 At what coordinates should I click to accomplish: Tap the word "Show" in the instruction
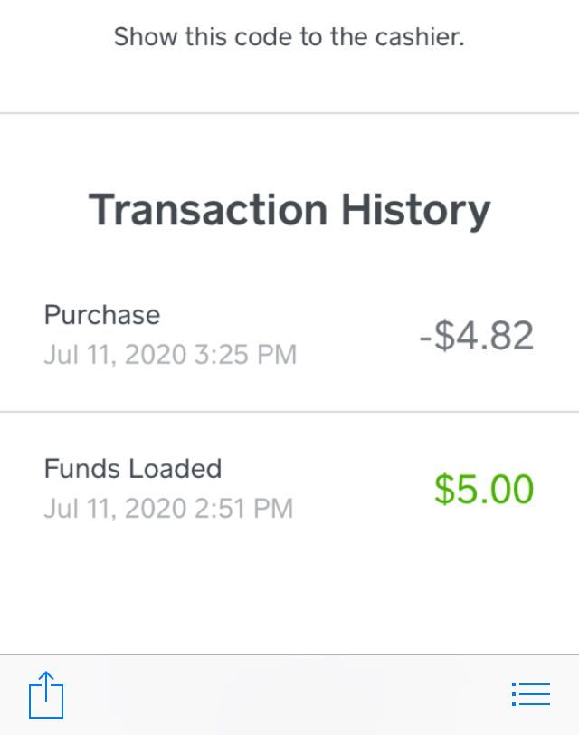point(146,38)
